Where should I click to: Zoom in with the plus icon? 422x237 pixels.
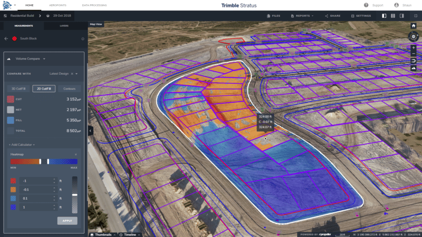coord(413,48)
